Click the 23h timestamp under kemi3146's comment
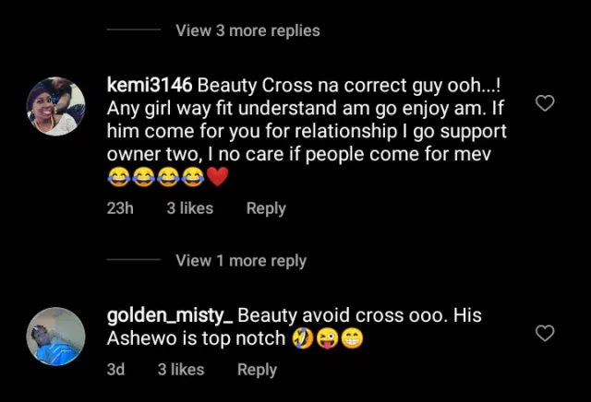 (120, 208)
